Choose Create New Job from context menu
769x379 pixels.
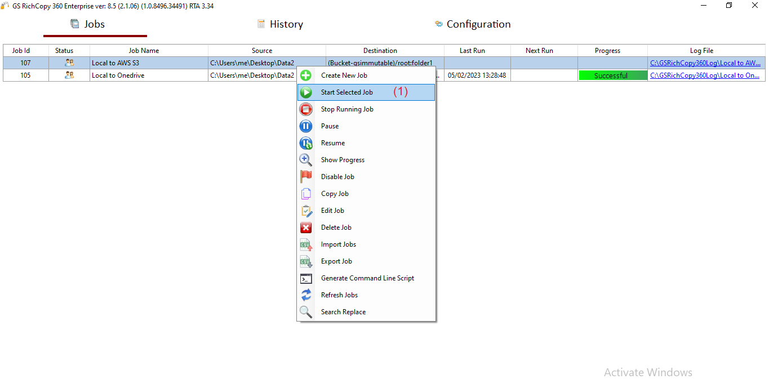[x=366, y=75]
